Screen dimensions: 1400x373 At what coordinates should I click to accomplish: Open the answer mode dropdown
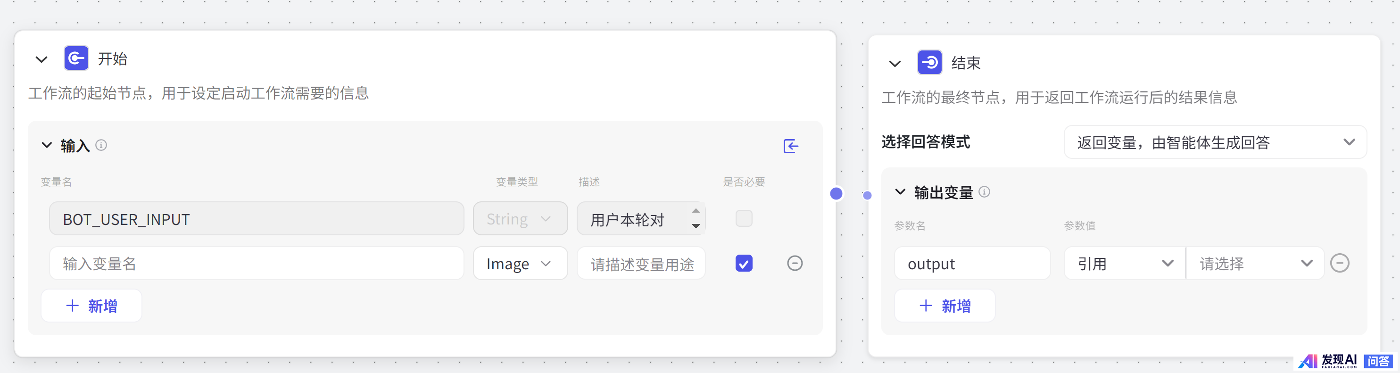click(x=1215, y=142)
